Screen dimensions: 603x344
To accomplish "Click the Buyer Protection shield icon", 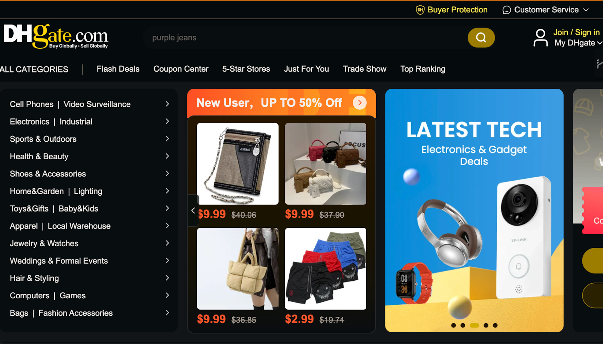I will click(420, 10).
